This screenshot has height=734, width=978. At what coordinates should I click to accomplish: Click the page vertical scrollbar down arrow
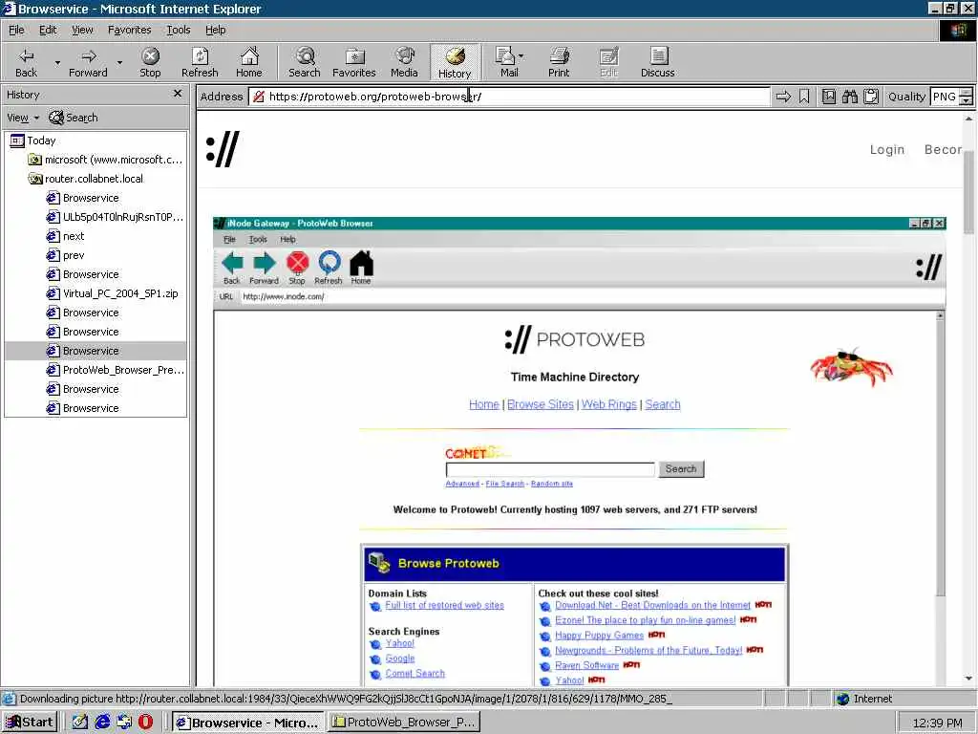tap(968, 679)
